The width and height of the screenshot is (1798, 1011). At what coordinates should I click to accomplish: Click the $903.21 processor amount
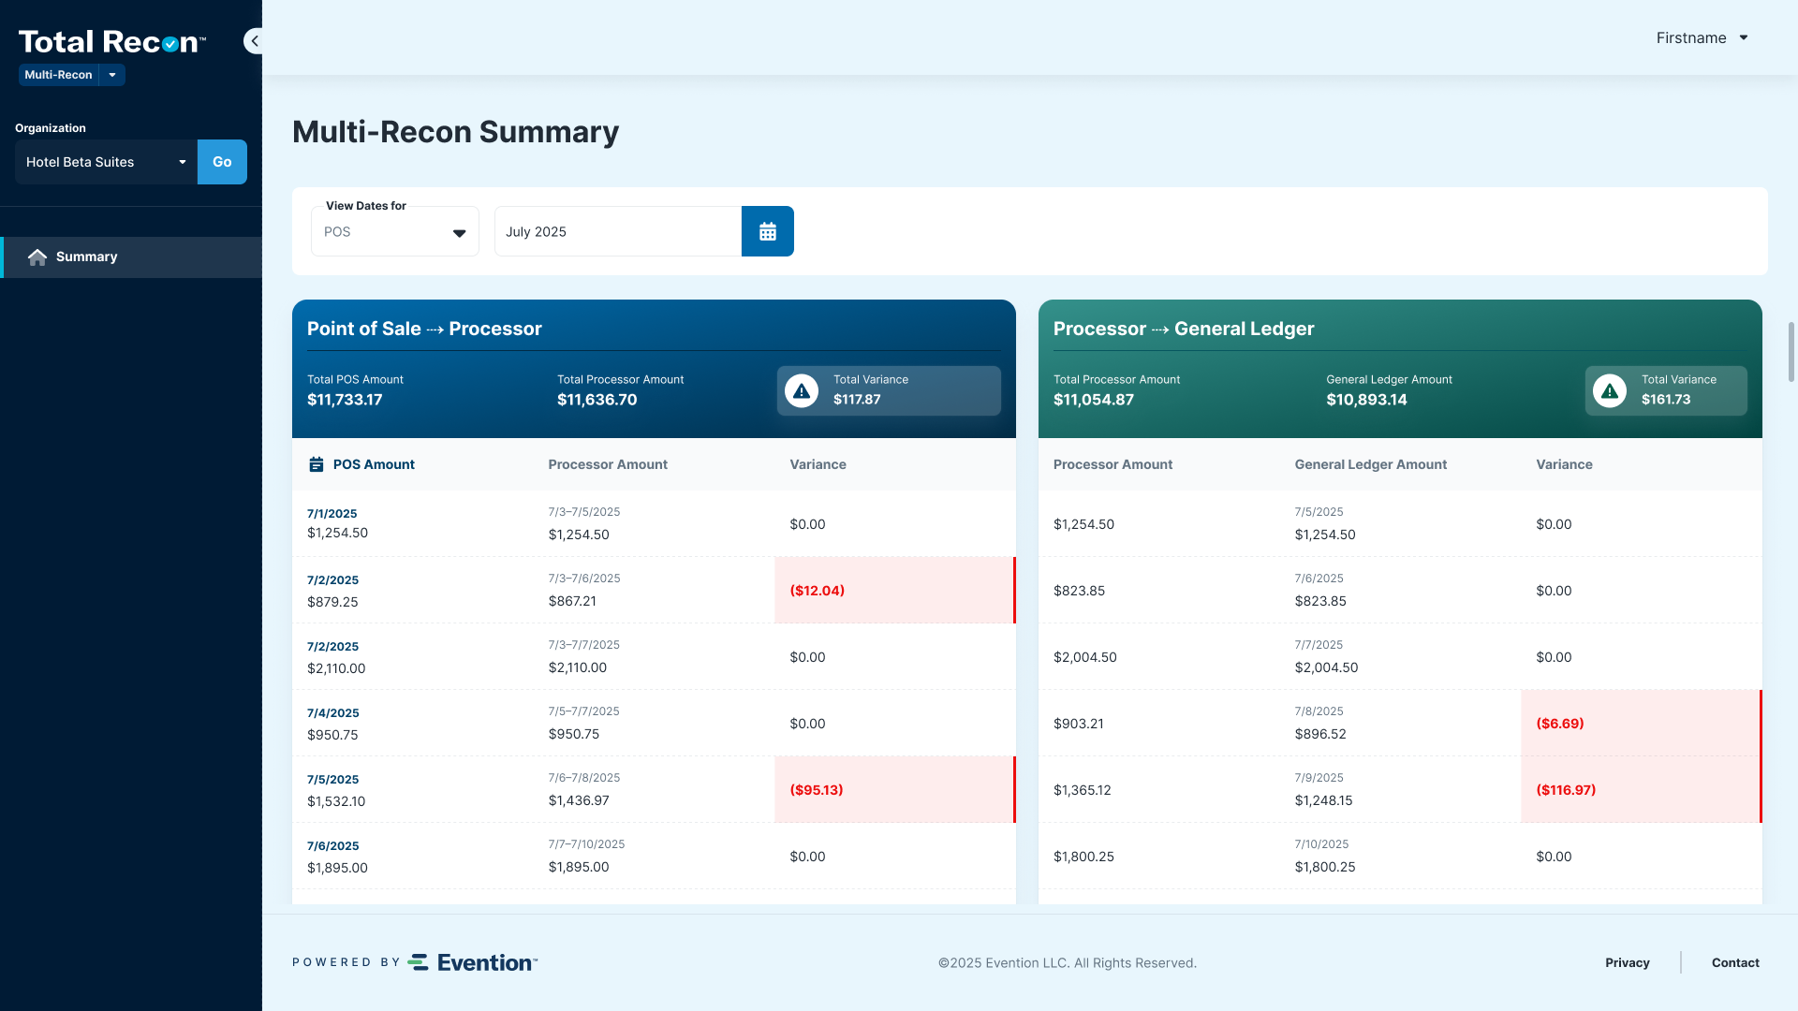coord(1079,724)
